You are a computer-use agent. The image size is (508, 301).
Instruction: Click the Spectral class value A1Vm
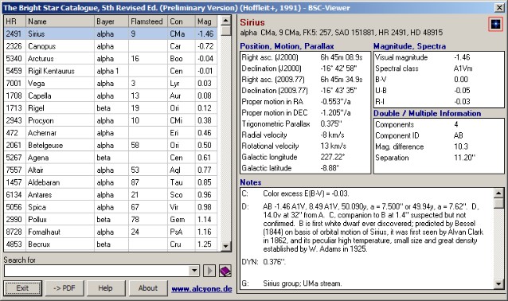(x=463, y=68)
